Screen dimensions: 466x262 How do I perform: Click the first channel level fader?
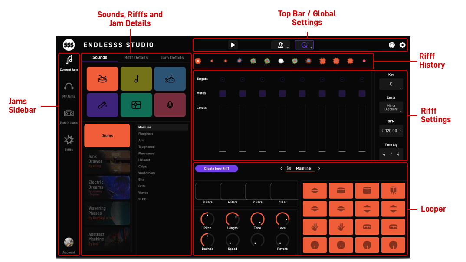coord(223,128)
